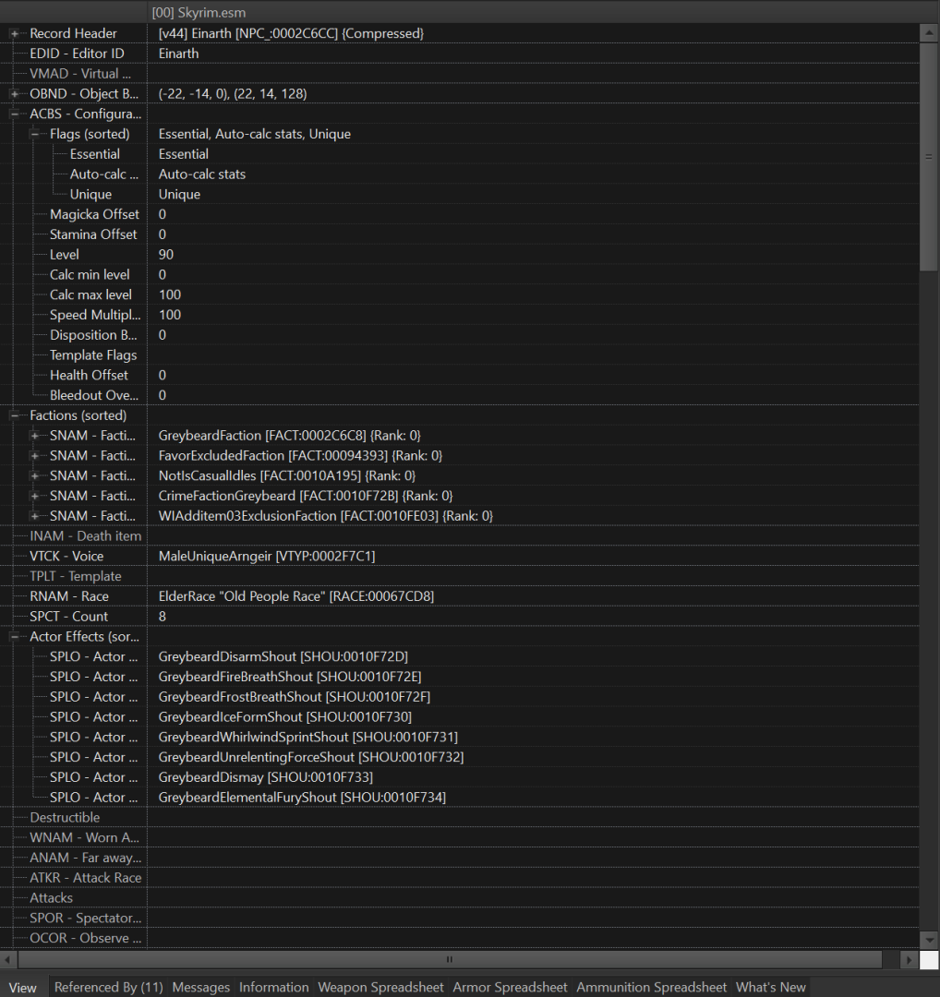The height and width of the screenshot is (997, 940).
Task: Select the TPLT - Template row
Action: coord(460,576)
